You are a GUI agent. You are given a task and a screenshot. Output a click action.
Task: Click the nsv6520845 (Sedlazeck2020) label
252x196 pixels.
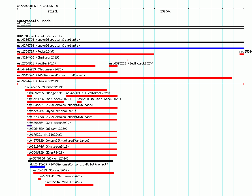(99, 99)
